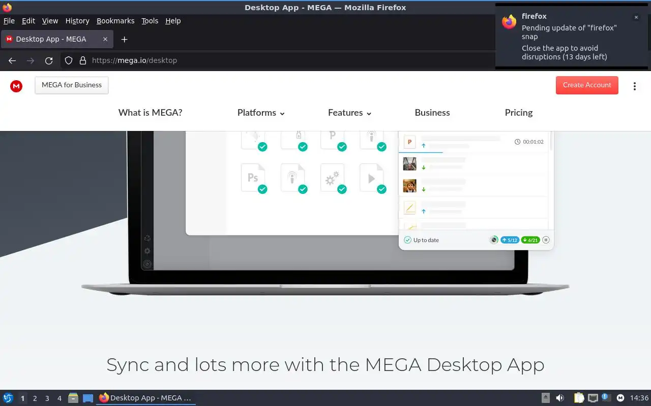Open the View menu

click(x=50, y=21)
